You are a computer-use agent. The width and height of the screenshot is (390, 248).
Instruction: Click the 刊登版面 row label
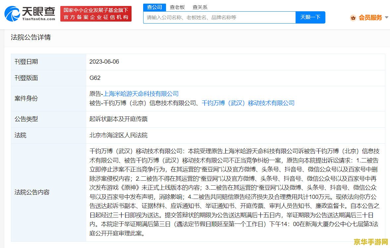coord(26,78)
